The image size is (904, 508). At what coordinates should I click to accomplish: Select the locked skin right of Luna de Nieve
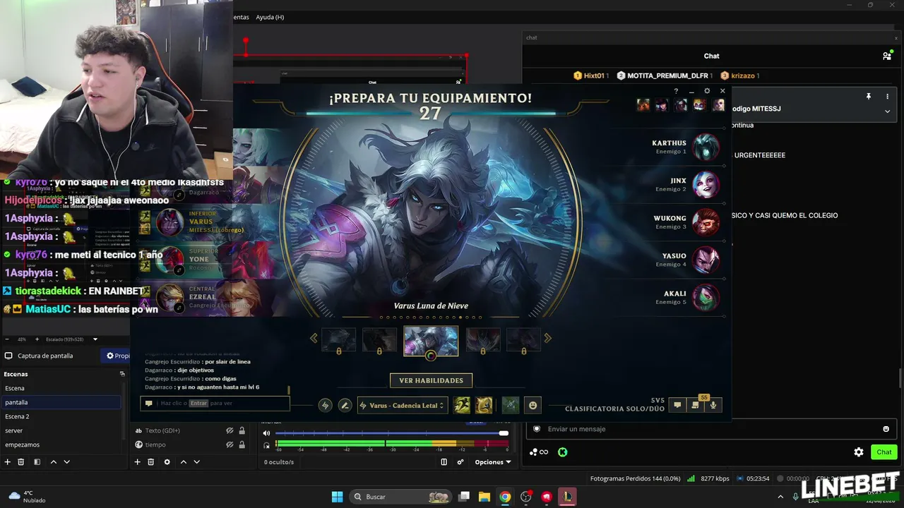point(483,341)
